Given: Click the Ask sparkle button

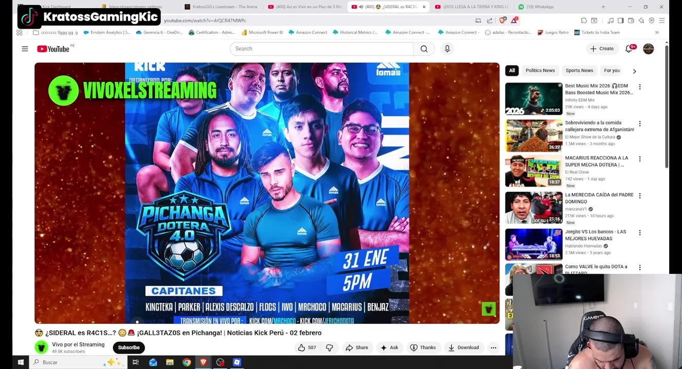Looking at the screenshot, I should 389,347.
